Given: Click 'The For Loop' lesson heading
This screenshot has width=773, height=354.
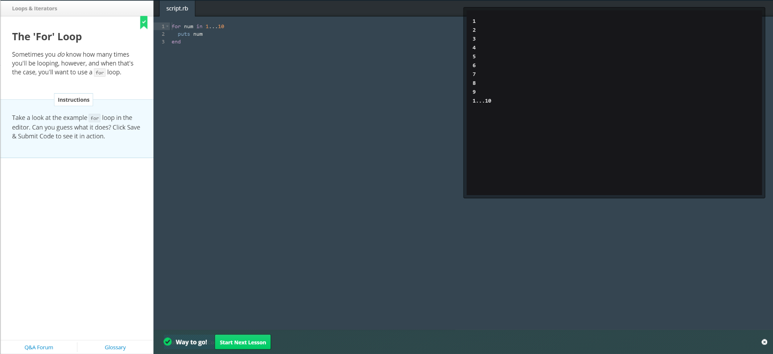Looking at the screenshot, I should pos(47,37).
